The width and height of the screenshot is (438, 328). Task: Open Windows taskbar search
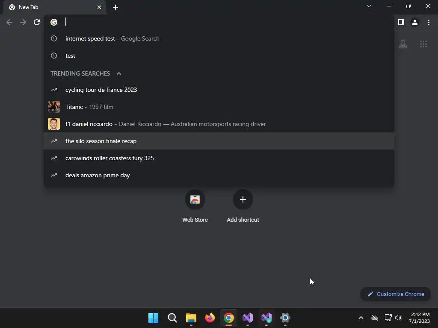[x=172, y=318]
